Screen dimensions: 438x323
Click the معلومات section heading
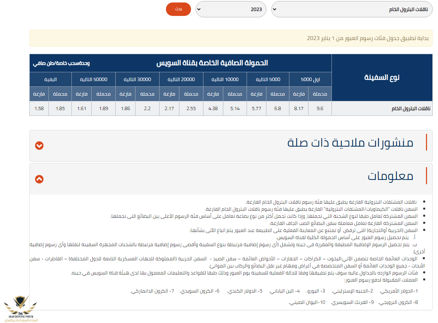click(390, 176)
